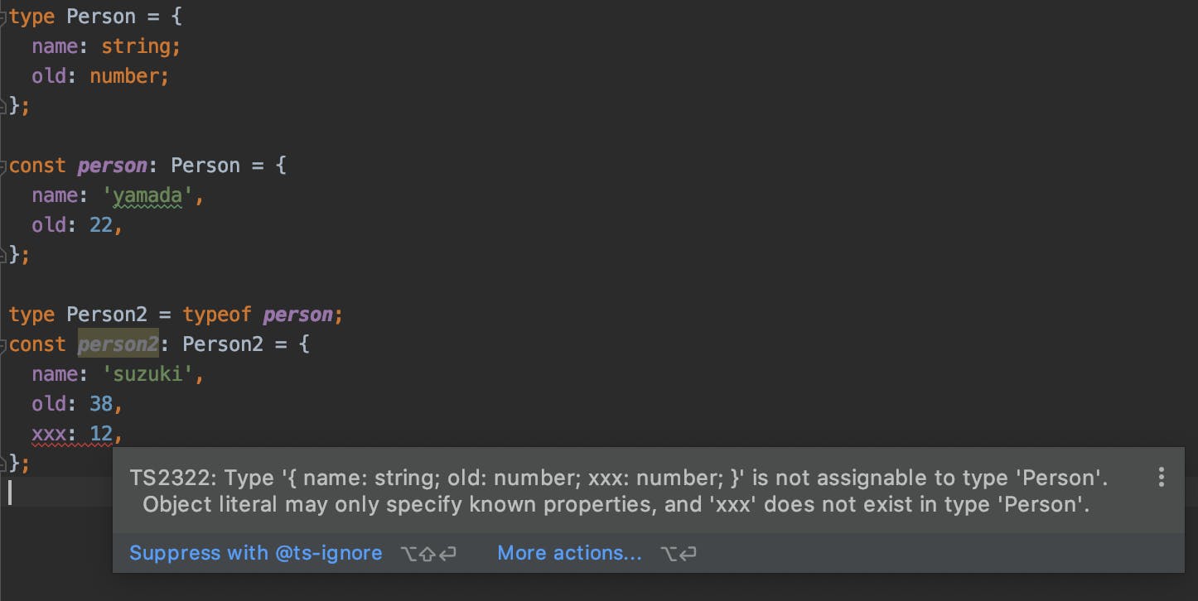Click fold end marker after Person type
This screenshot has height=601, width=1198.
tap(4, 105)
